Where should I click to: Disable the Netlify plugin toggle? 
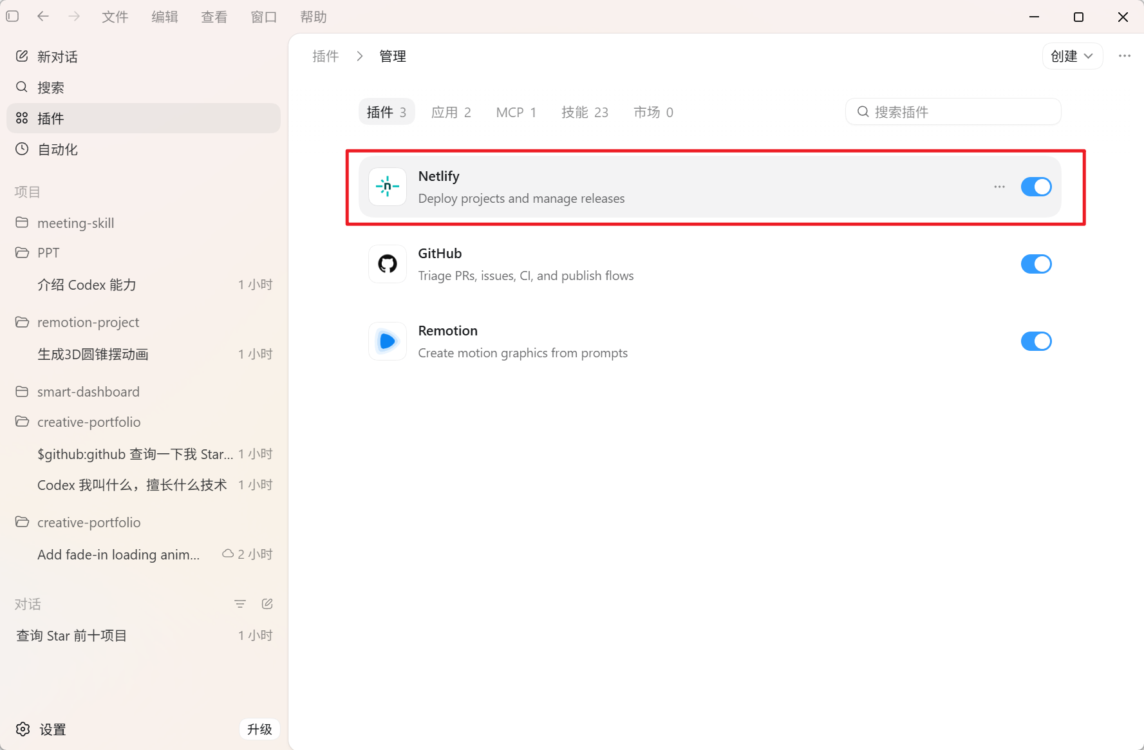(1036, 187)
